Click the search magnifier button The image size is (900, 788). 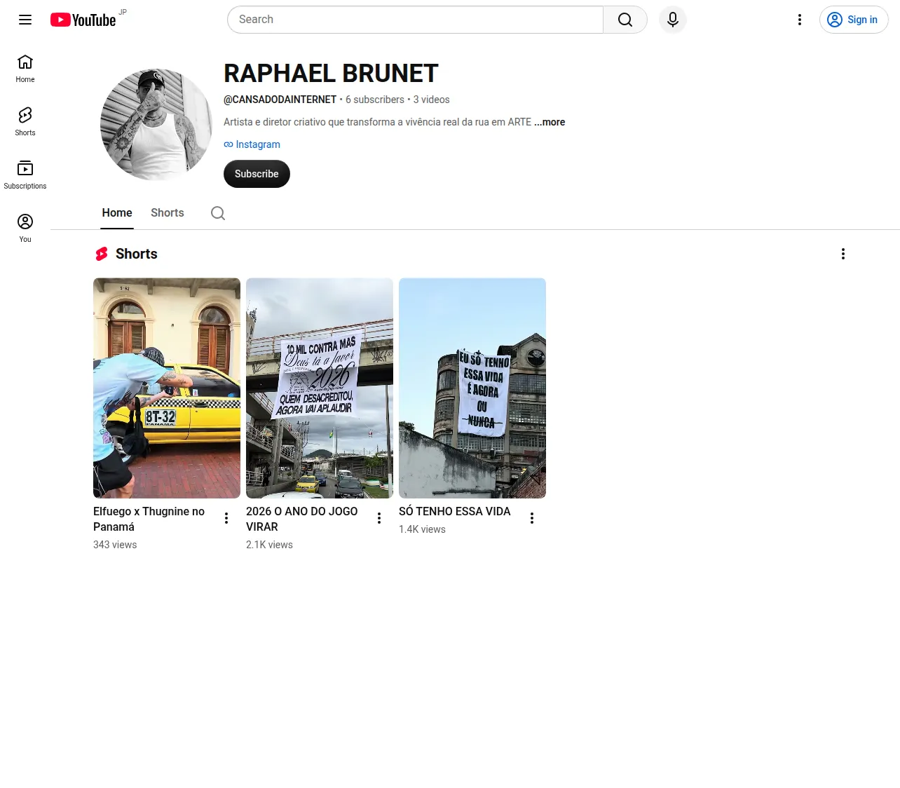[625, 20]
